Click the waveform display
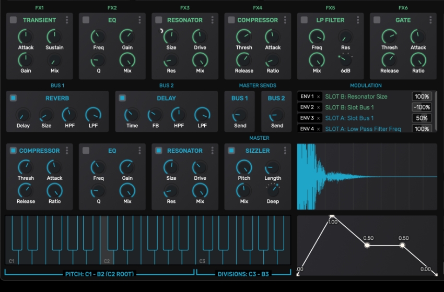The image size is (444, 292). (367, 177)
